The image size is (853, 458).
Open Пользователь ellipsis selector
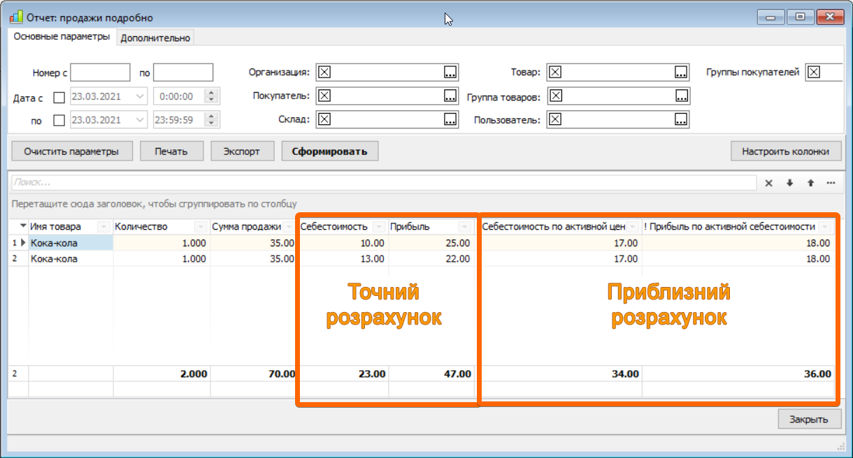tap(681, 119)
